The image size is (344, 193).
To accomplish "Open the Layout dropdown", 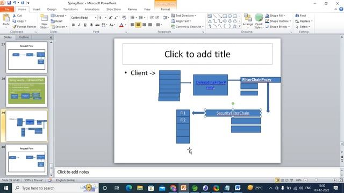I will [x=59, y=16].
